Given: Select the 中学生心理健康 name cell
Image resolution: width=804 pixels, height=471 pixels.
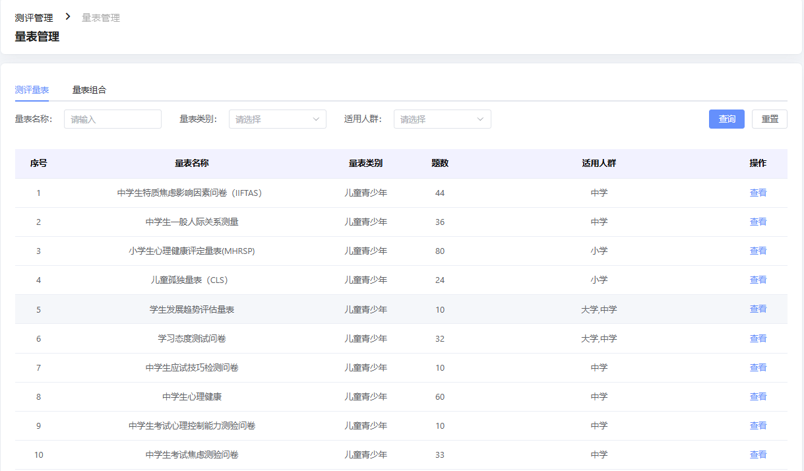Looking at the screenshot, I should (x=192, y=396).
